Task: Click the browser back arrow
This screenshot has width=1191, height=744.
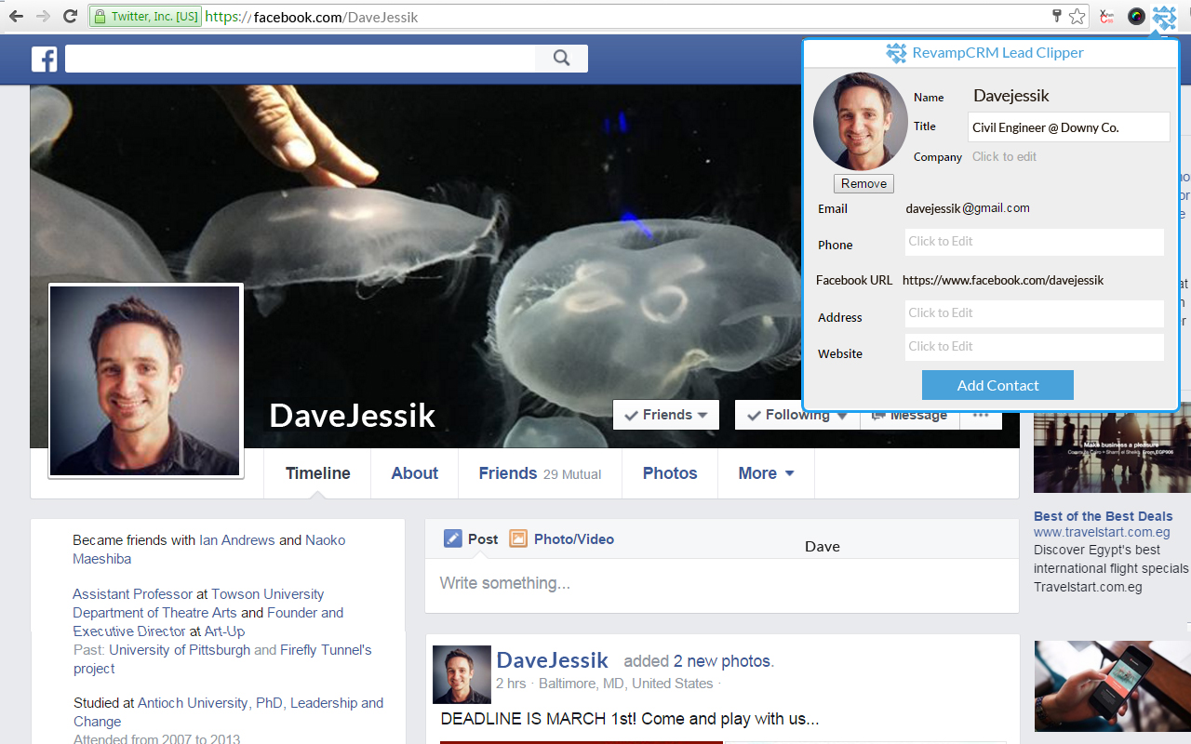Action: (x=16, y=16)
